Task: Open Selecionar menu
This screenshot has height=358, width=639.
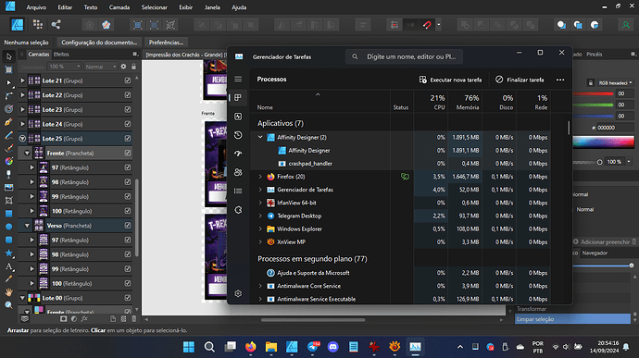Action: click(x=154, y=7)
